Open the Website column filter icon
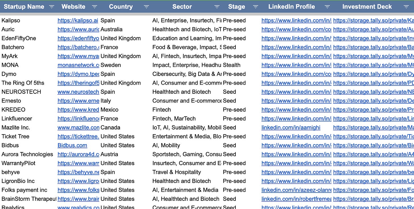 (95, 7)
